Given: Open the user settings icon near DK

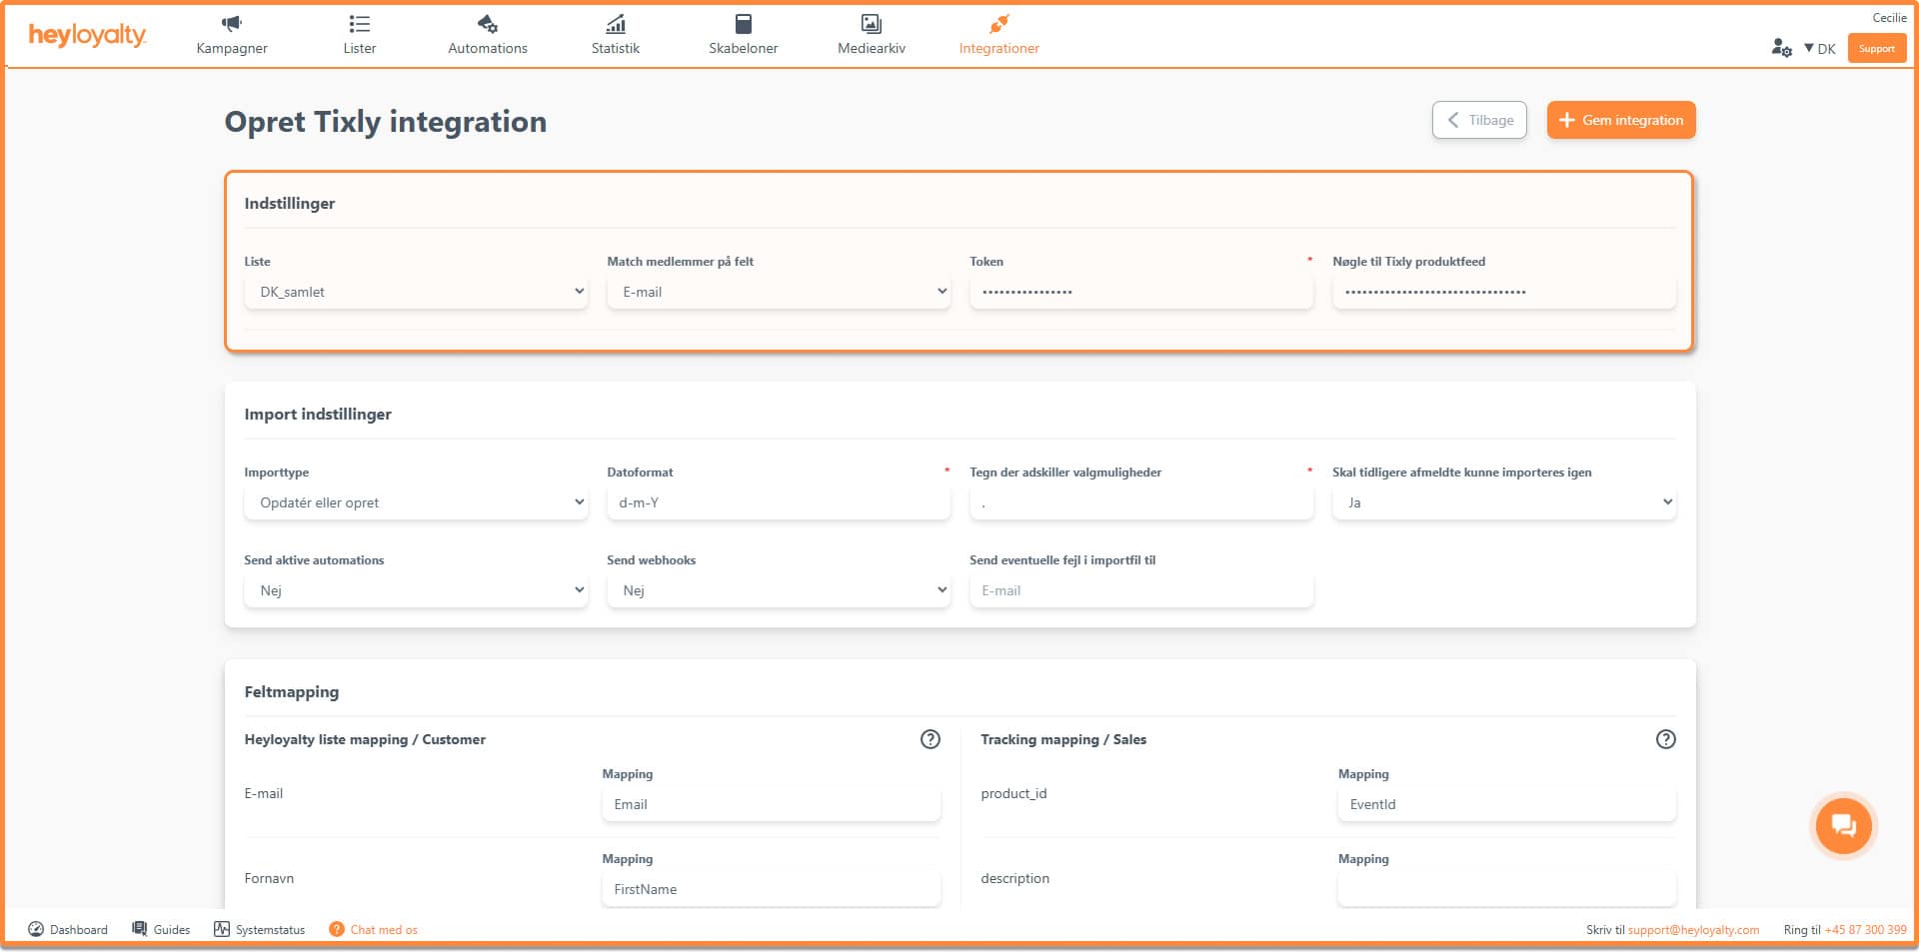Looking at the screenshot, I should click(1781, 48).
